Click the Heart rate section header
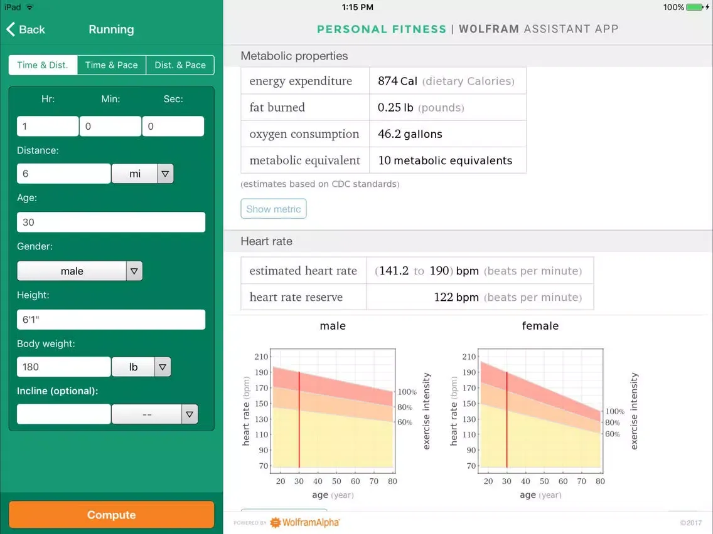 click(x=267, y=241)
